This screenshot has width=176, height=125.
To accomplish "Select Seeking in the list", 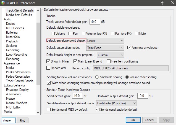I will click(11, 46).
